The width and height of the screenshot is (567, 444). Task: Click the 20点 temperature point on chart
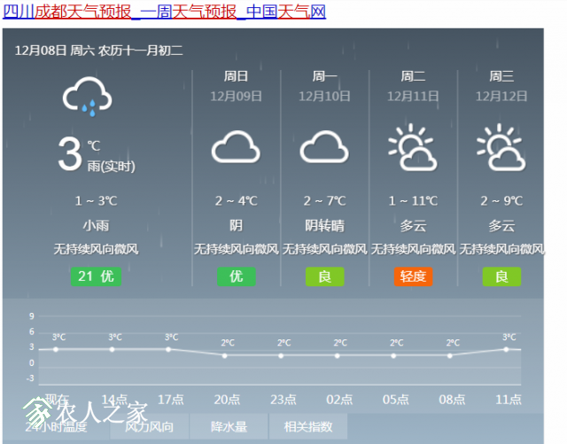coord(224,355)
